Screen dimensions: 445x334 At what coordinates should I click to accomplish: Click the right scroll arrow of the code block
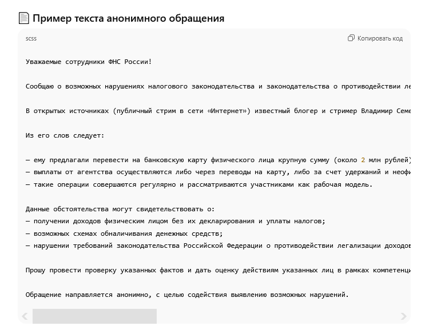point(403,316)
